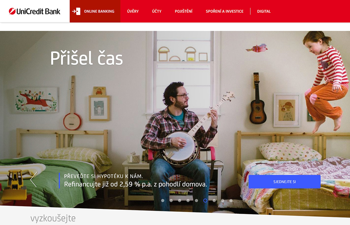
Task: Click the UniCredit Bank logo
Action: coord(34,11)
